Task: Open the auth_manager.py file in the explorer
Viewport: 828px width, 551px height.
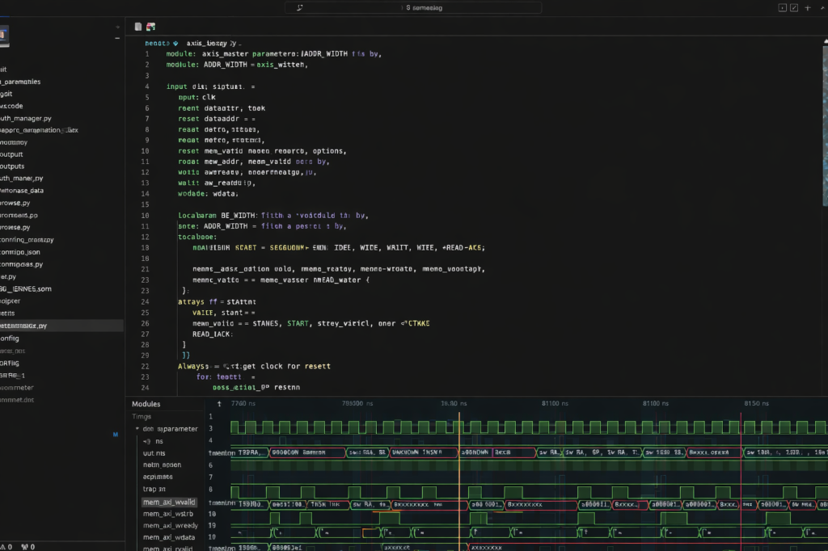Action: [26, 118]
